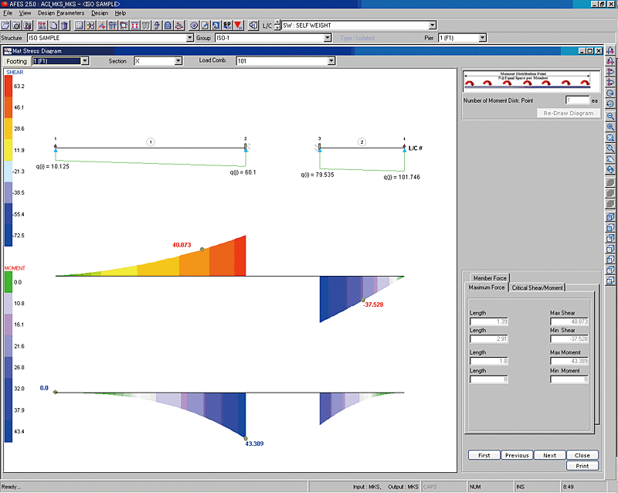Decrease the L/C spinner with down arrow
Image resolution: width=618 pixels, height=493 pixels.
click(x=277, y=28)
